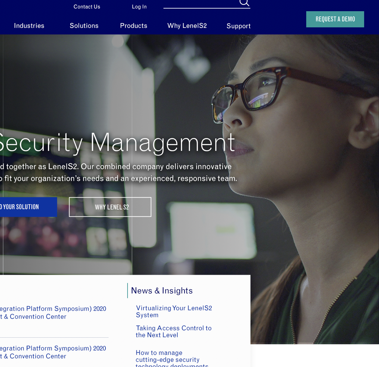Viewport: 379px width, 367px height.
Task: Open the Products menu
Action: pyautogui.click(x=134, y=26)
